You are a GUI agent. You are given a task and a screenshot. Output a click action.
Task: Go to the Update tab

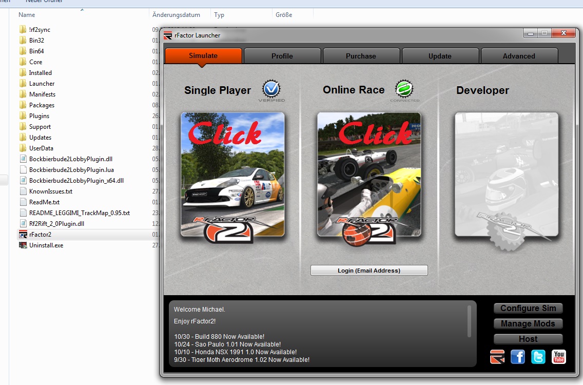click(440, 56)
